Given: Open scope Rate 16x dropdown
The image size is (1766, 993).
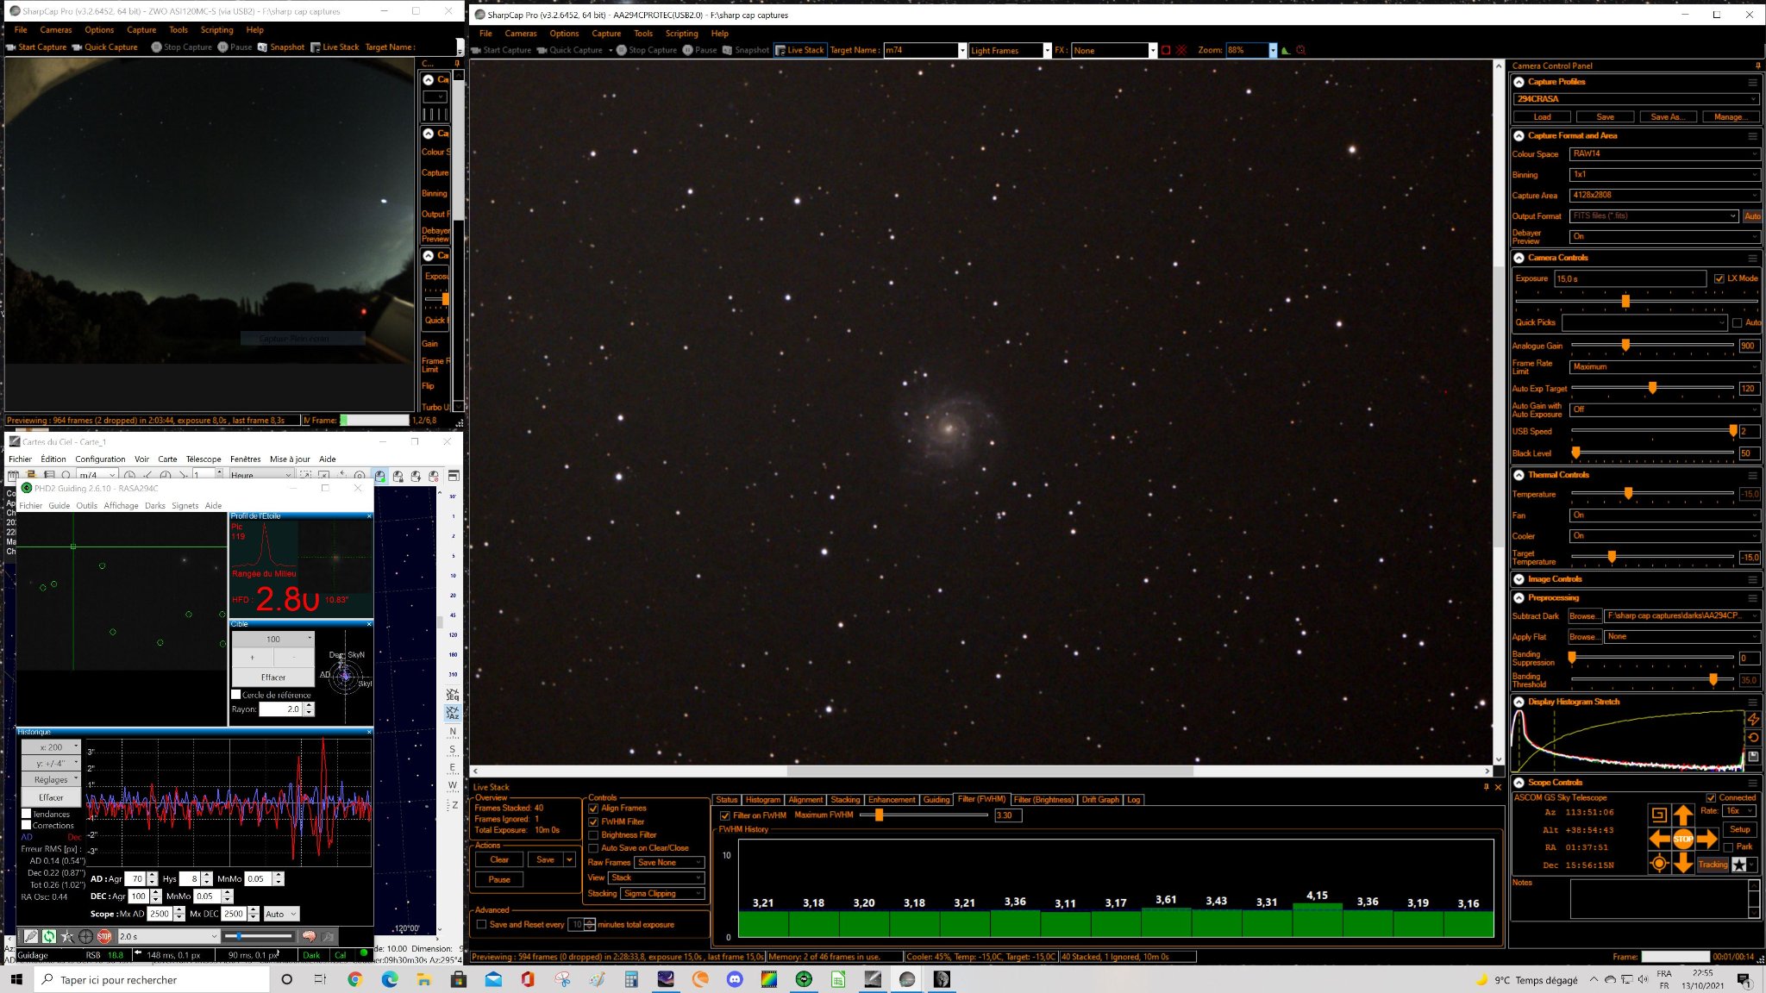Looking at the screenshot, I should tap(1739, 811).
